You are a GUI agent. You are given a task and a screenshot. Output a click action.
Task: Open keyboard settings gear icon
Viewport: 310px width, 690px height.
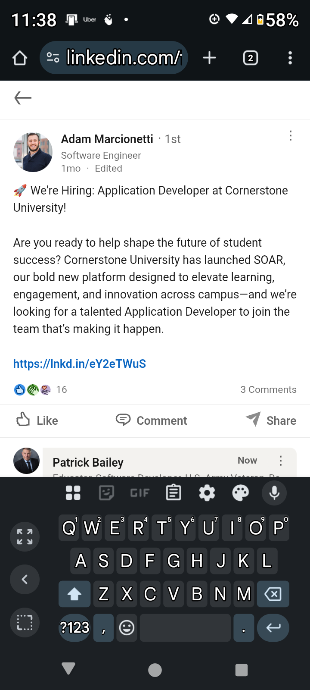(207, 492)
